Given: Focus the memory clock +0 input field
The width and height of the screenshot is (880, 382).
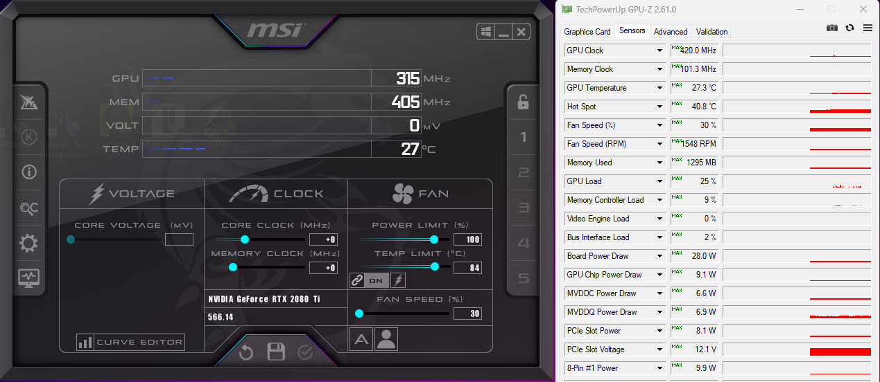Looking at the screenshot, I should click(323, 268).
